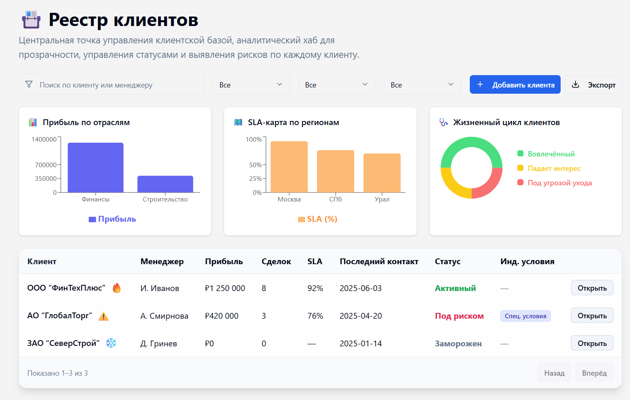
Task: Click the SLA column header in the table
Action: (315, 261)
